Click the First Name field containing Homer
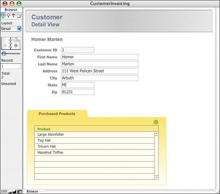The image size is (220, 194). (x=99, y=57)
